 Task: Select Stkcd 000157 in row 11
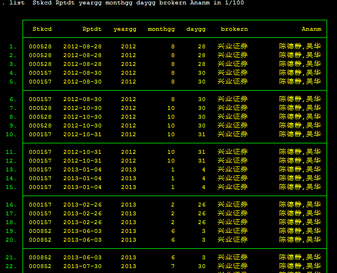pos(40,152)
